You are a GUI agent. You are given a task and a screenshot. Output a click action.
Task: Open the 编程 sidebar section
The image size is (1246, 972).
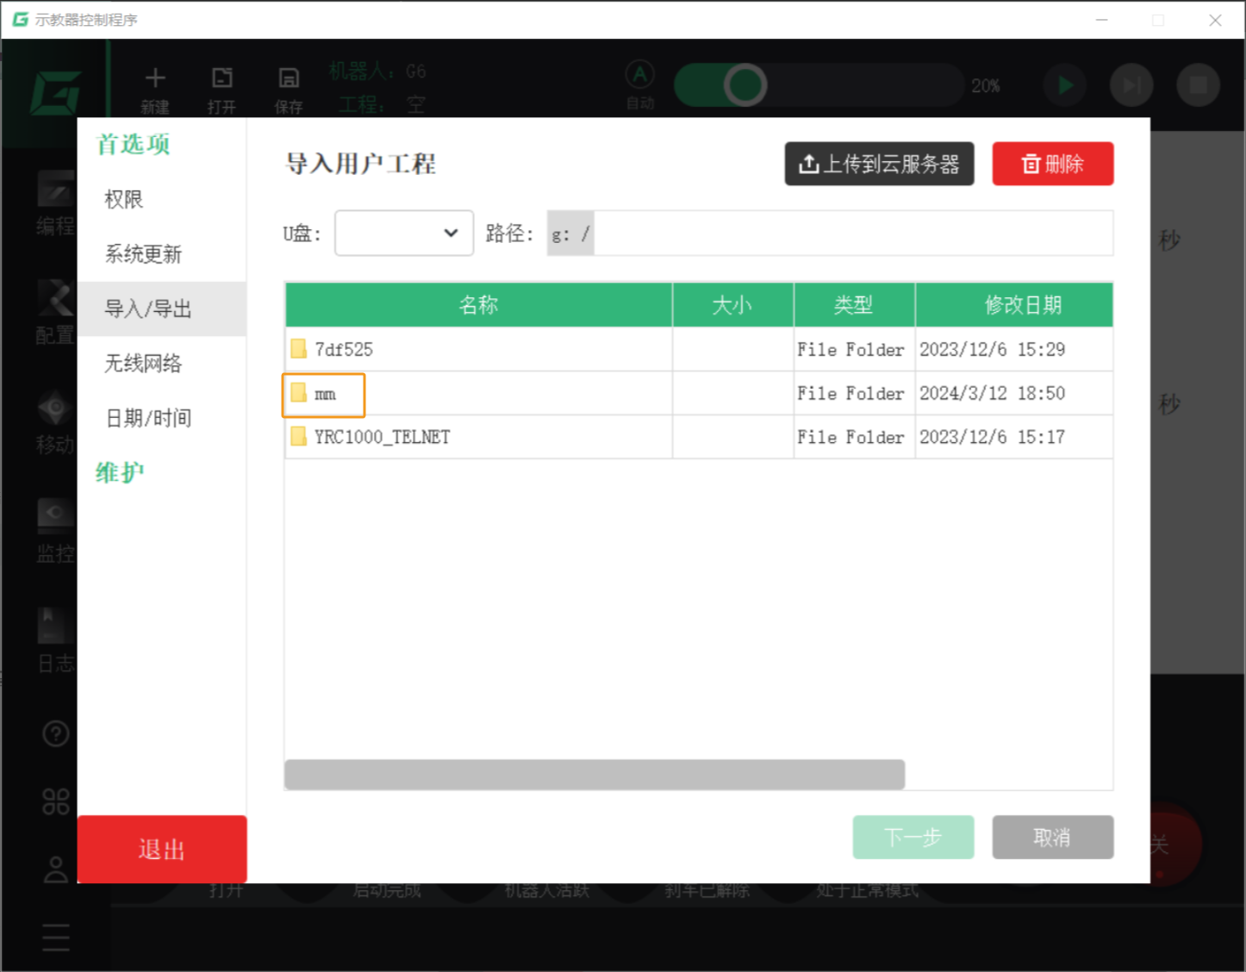55,203
